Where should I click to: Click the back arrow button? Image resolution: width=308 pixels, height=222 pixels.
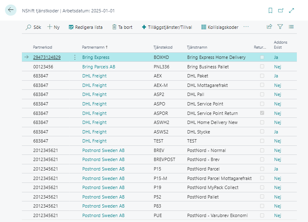(x=11, y=10)
